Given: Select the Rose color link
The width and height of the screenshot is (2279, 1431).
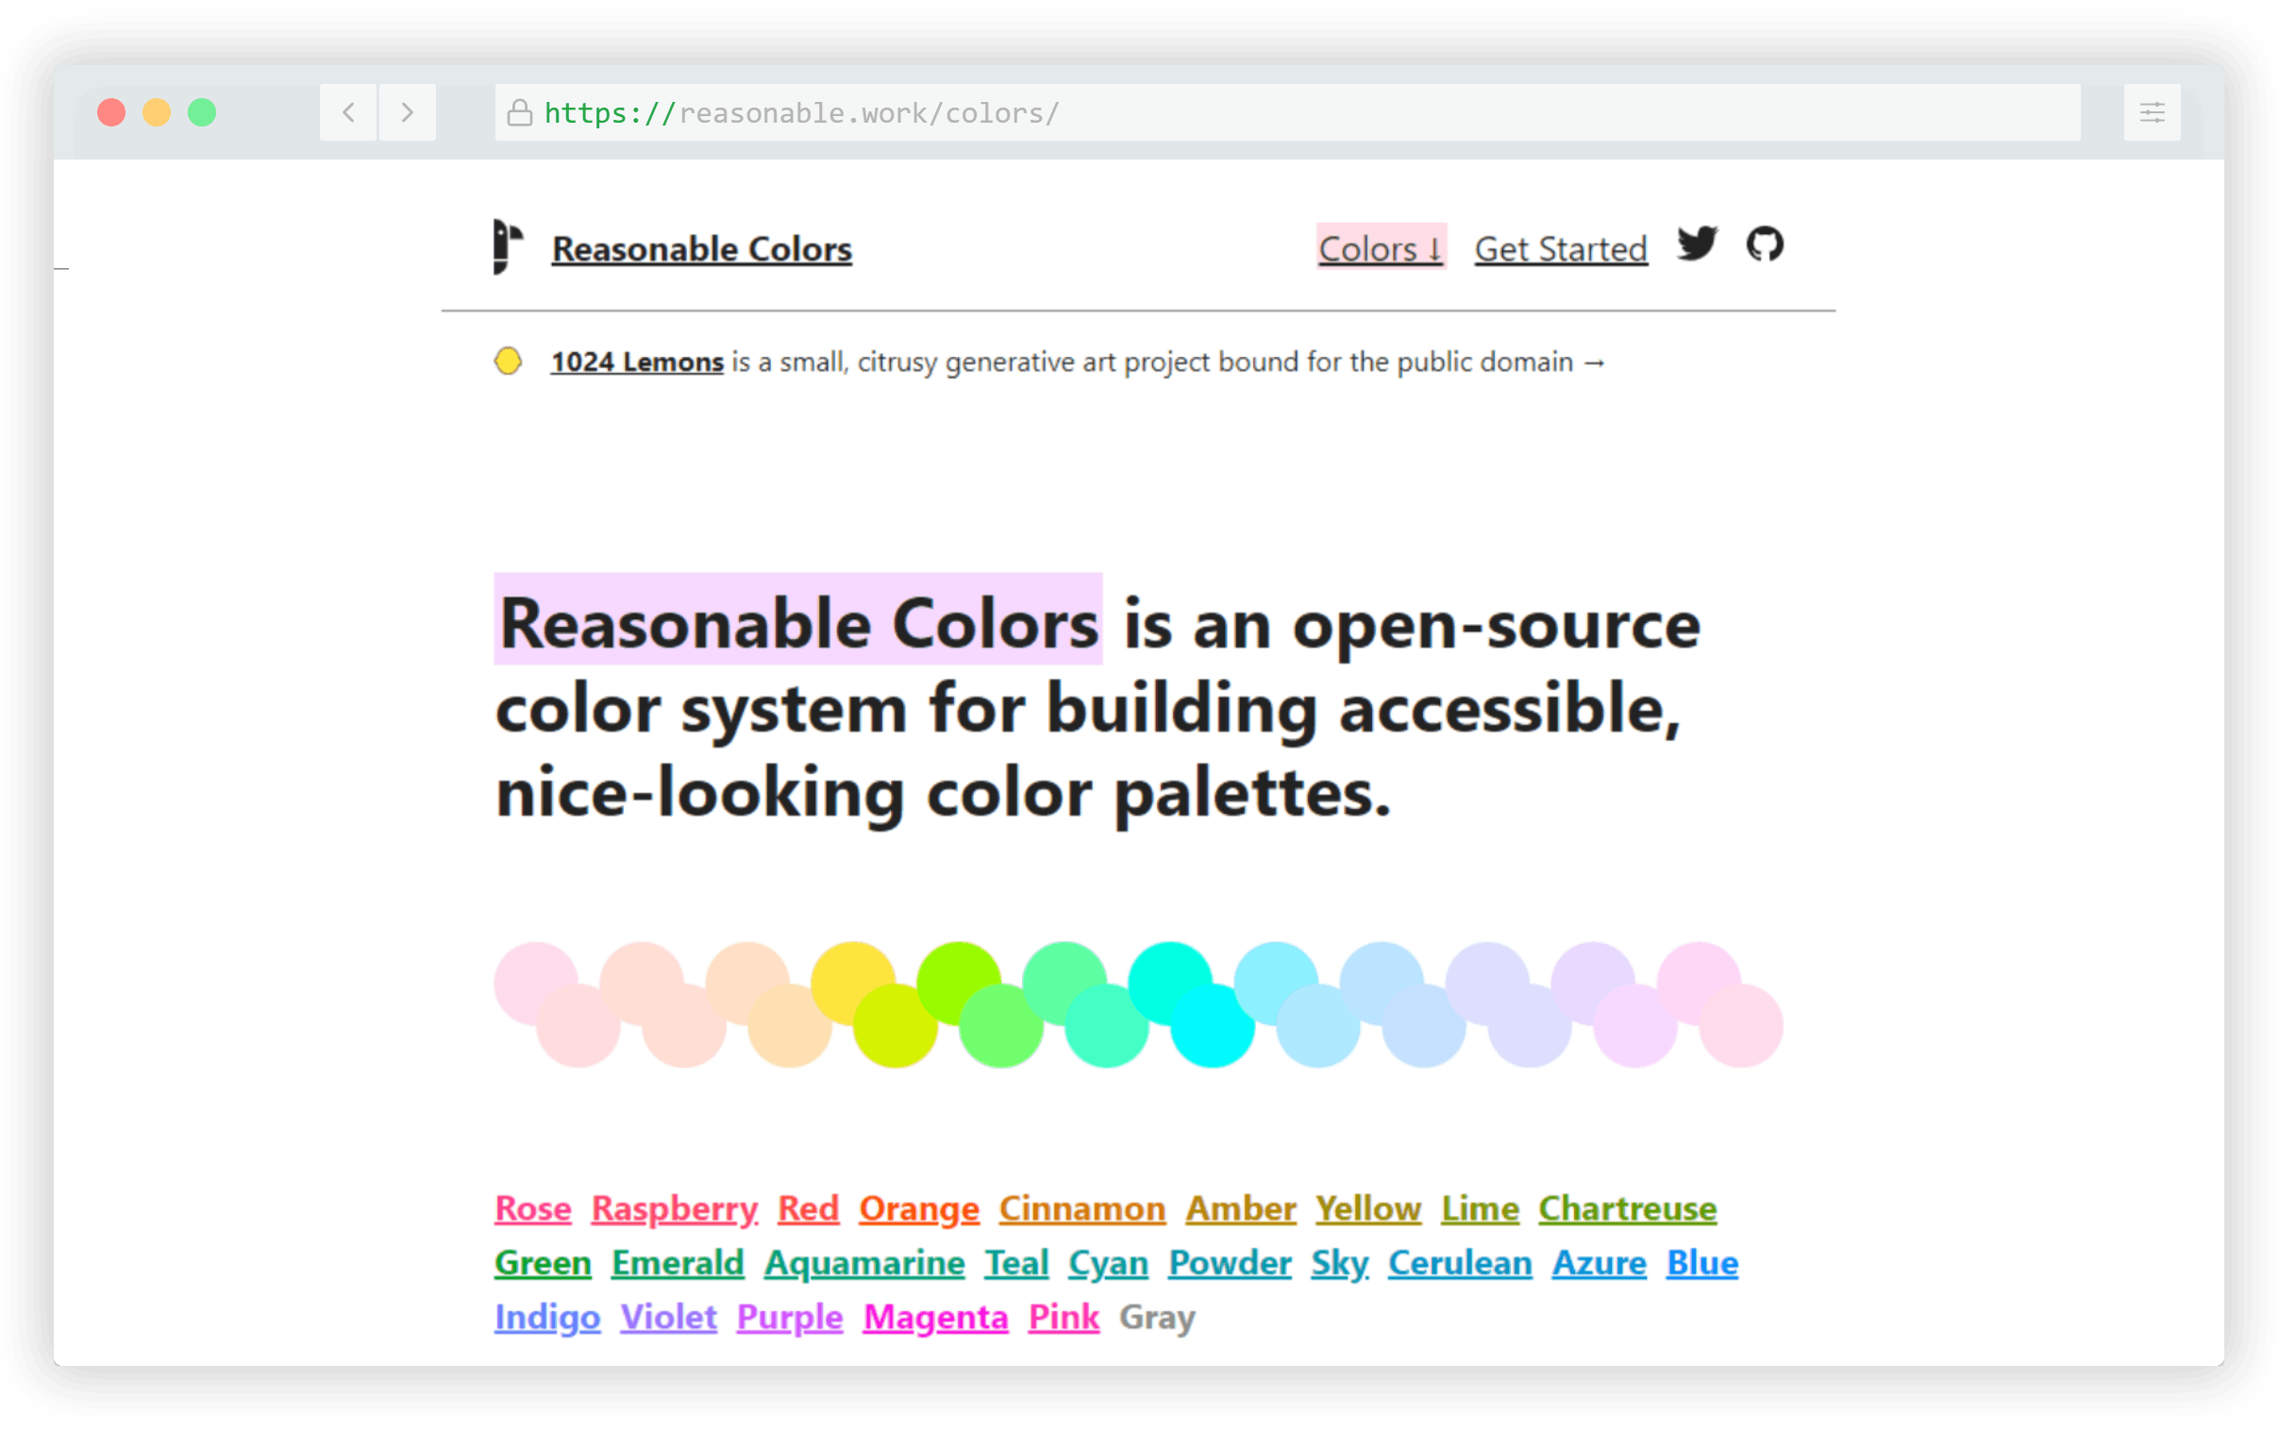Looking at the screenshot, I should (531, 1208).
